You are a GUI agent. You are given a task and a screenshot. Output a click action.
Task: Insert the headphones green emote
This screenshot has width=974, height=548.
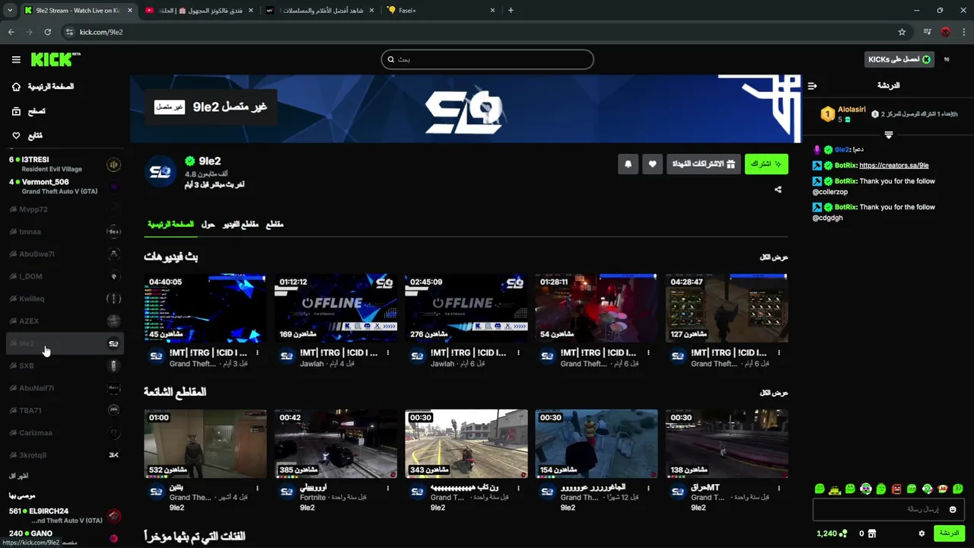coord(865,489)
